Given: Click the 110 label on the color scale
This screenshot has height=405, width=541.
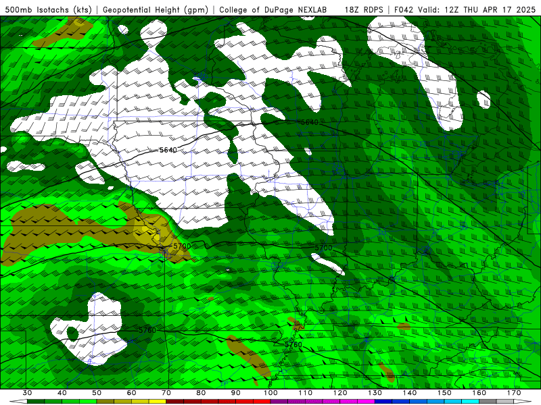Looking at the screenshot, I should pyautogui.click(x=306, y=393).
